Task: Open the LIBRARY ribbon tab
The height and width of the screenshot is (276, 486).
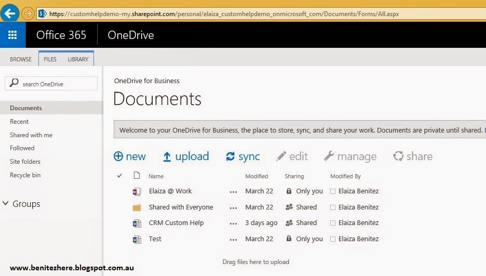Action: click(78, 59)
